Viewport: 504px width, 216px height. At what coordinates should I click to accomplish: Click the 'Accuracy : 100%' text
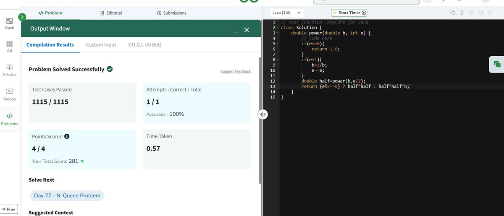click(x=165, y=114)
